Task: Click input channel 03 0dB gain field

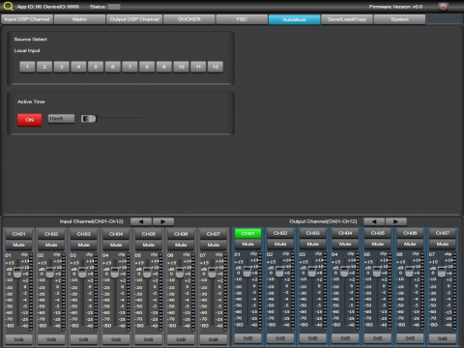Action: pyautogui.click(x=83, y=339)
